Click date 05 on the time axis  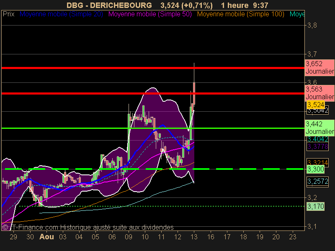(95, 237)
